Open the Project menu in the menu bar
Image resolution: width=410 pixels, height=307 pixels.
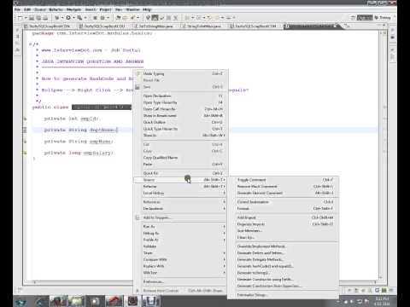105,9
